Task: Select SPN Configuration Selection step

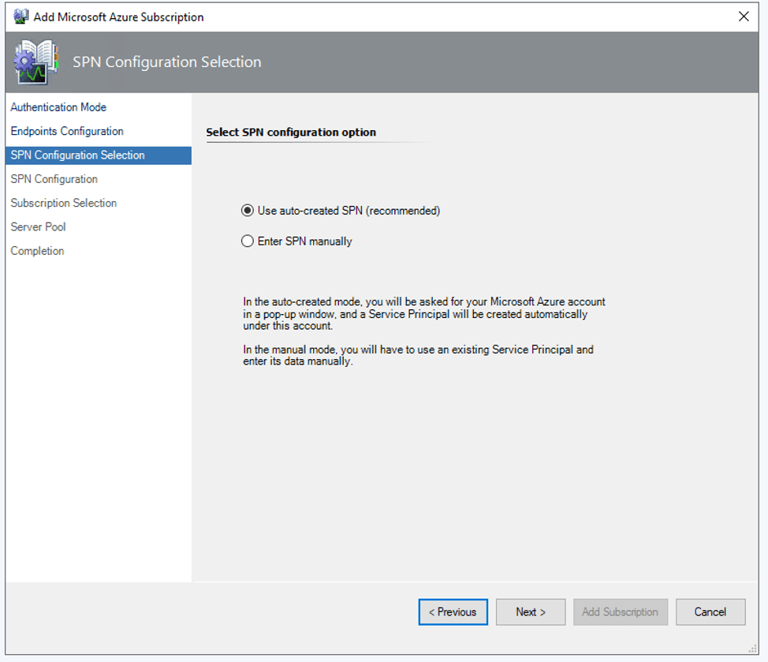Action: 99,155
